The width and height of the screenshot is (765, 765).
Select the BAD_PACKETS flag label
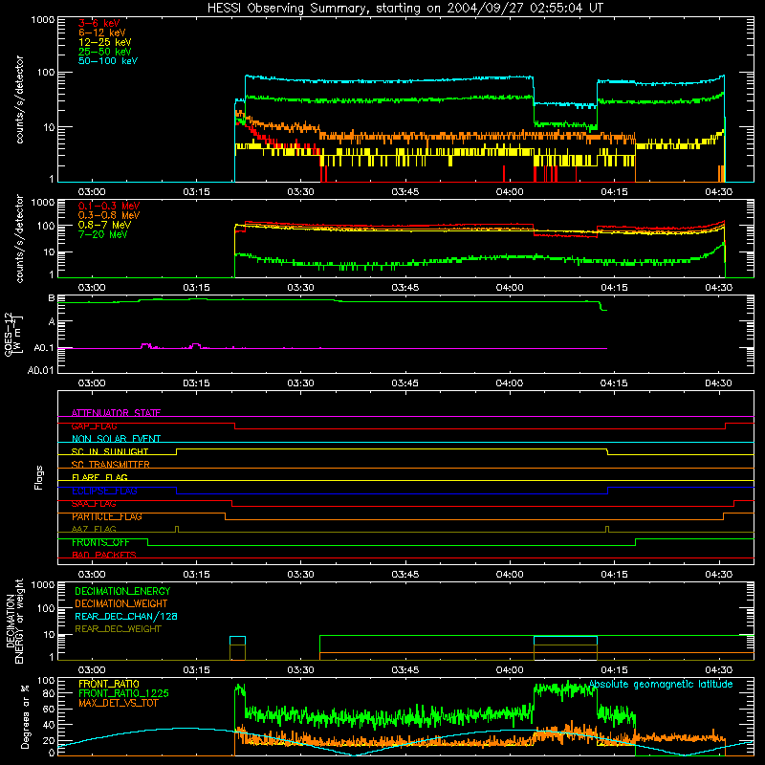104,555
